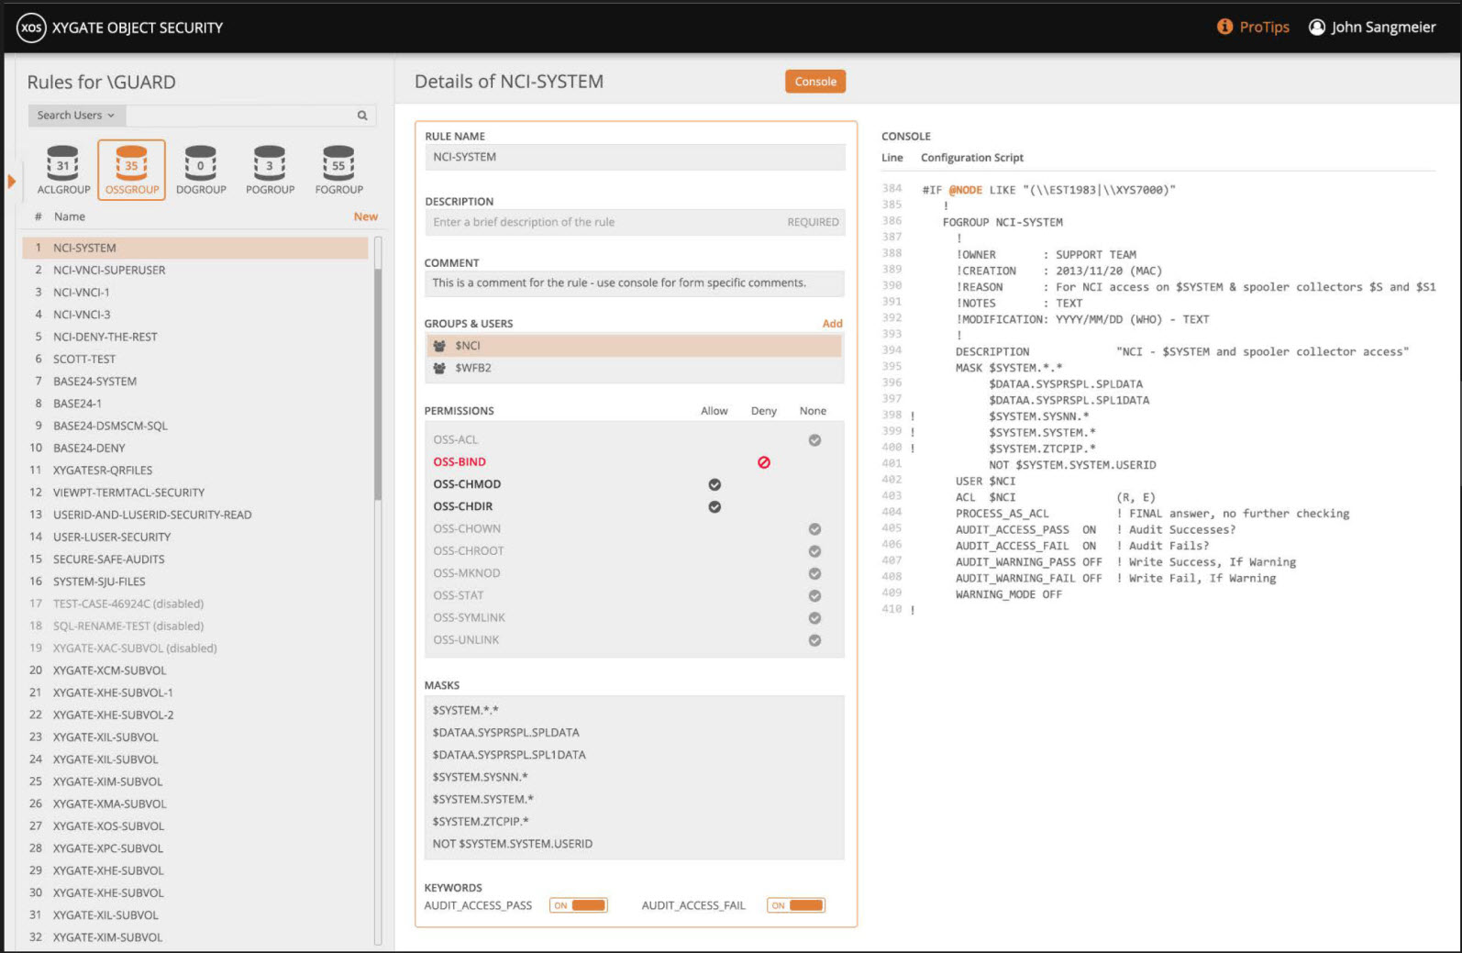Select the NCI-SYSTEM rule row
The height and width of the screenshot is (953, 1462).
(x=195, y=248)
